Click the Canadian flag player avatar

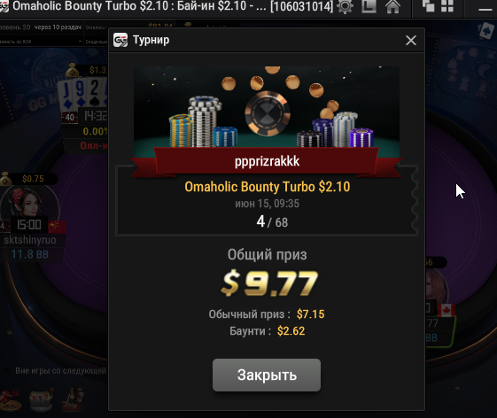pos(437,287)
